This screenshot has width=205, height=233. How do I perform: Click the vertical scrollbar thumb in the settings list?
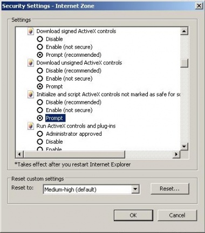click(184, 63)
